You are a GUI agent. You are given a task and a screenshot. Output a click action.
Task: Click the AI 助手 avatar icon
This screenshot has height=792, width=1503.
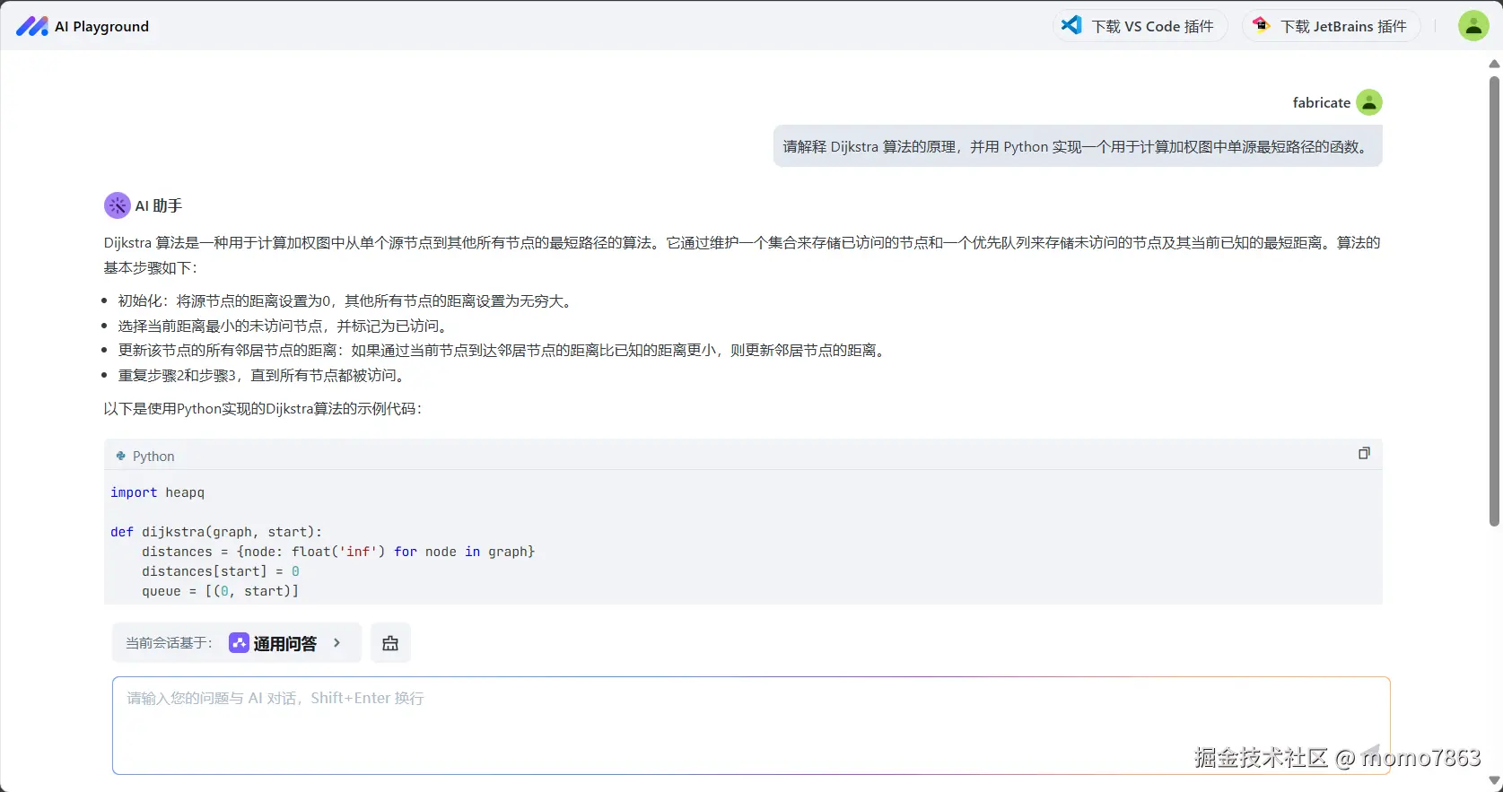pos(117,205)
